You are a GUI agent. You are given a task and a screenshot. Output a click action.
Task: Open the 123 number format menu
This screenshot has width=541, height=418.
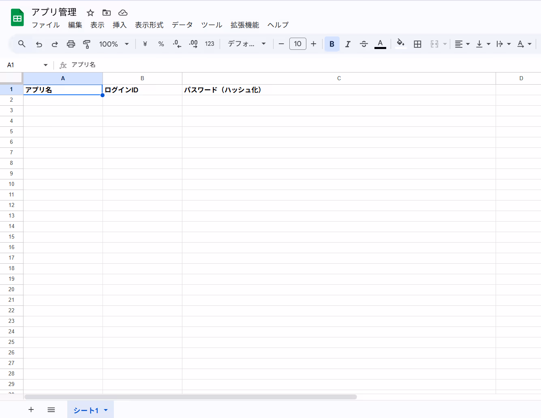(x=210, y=44)
